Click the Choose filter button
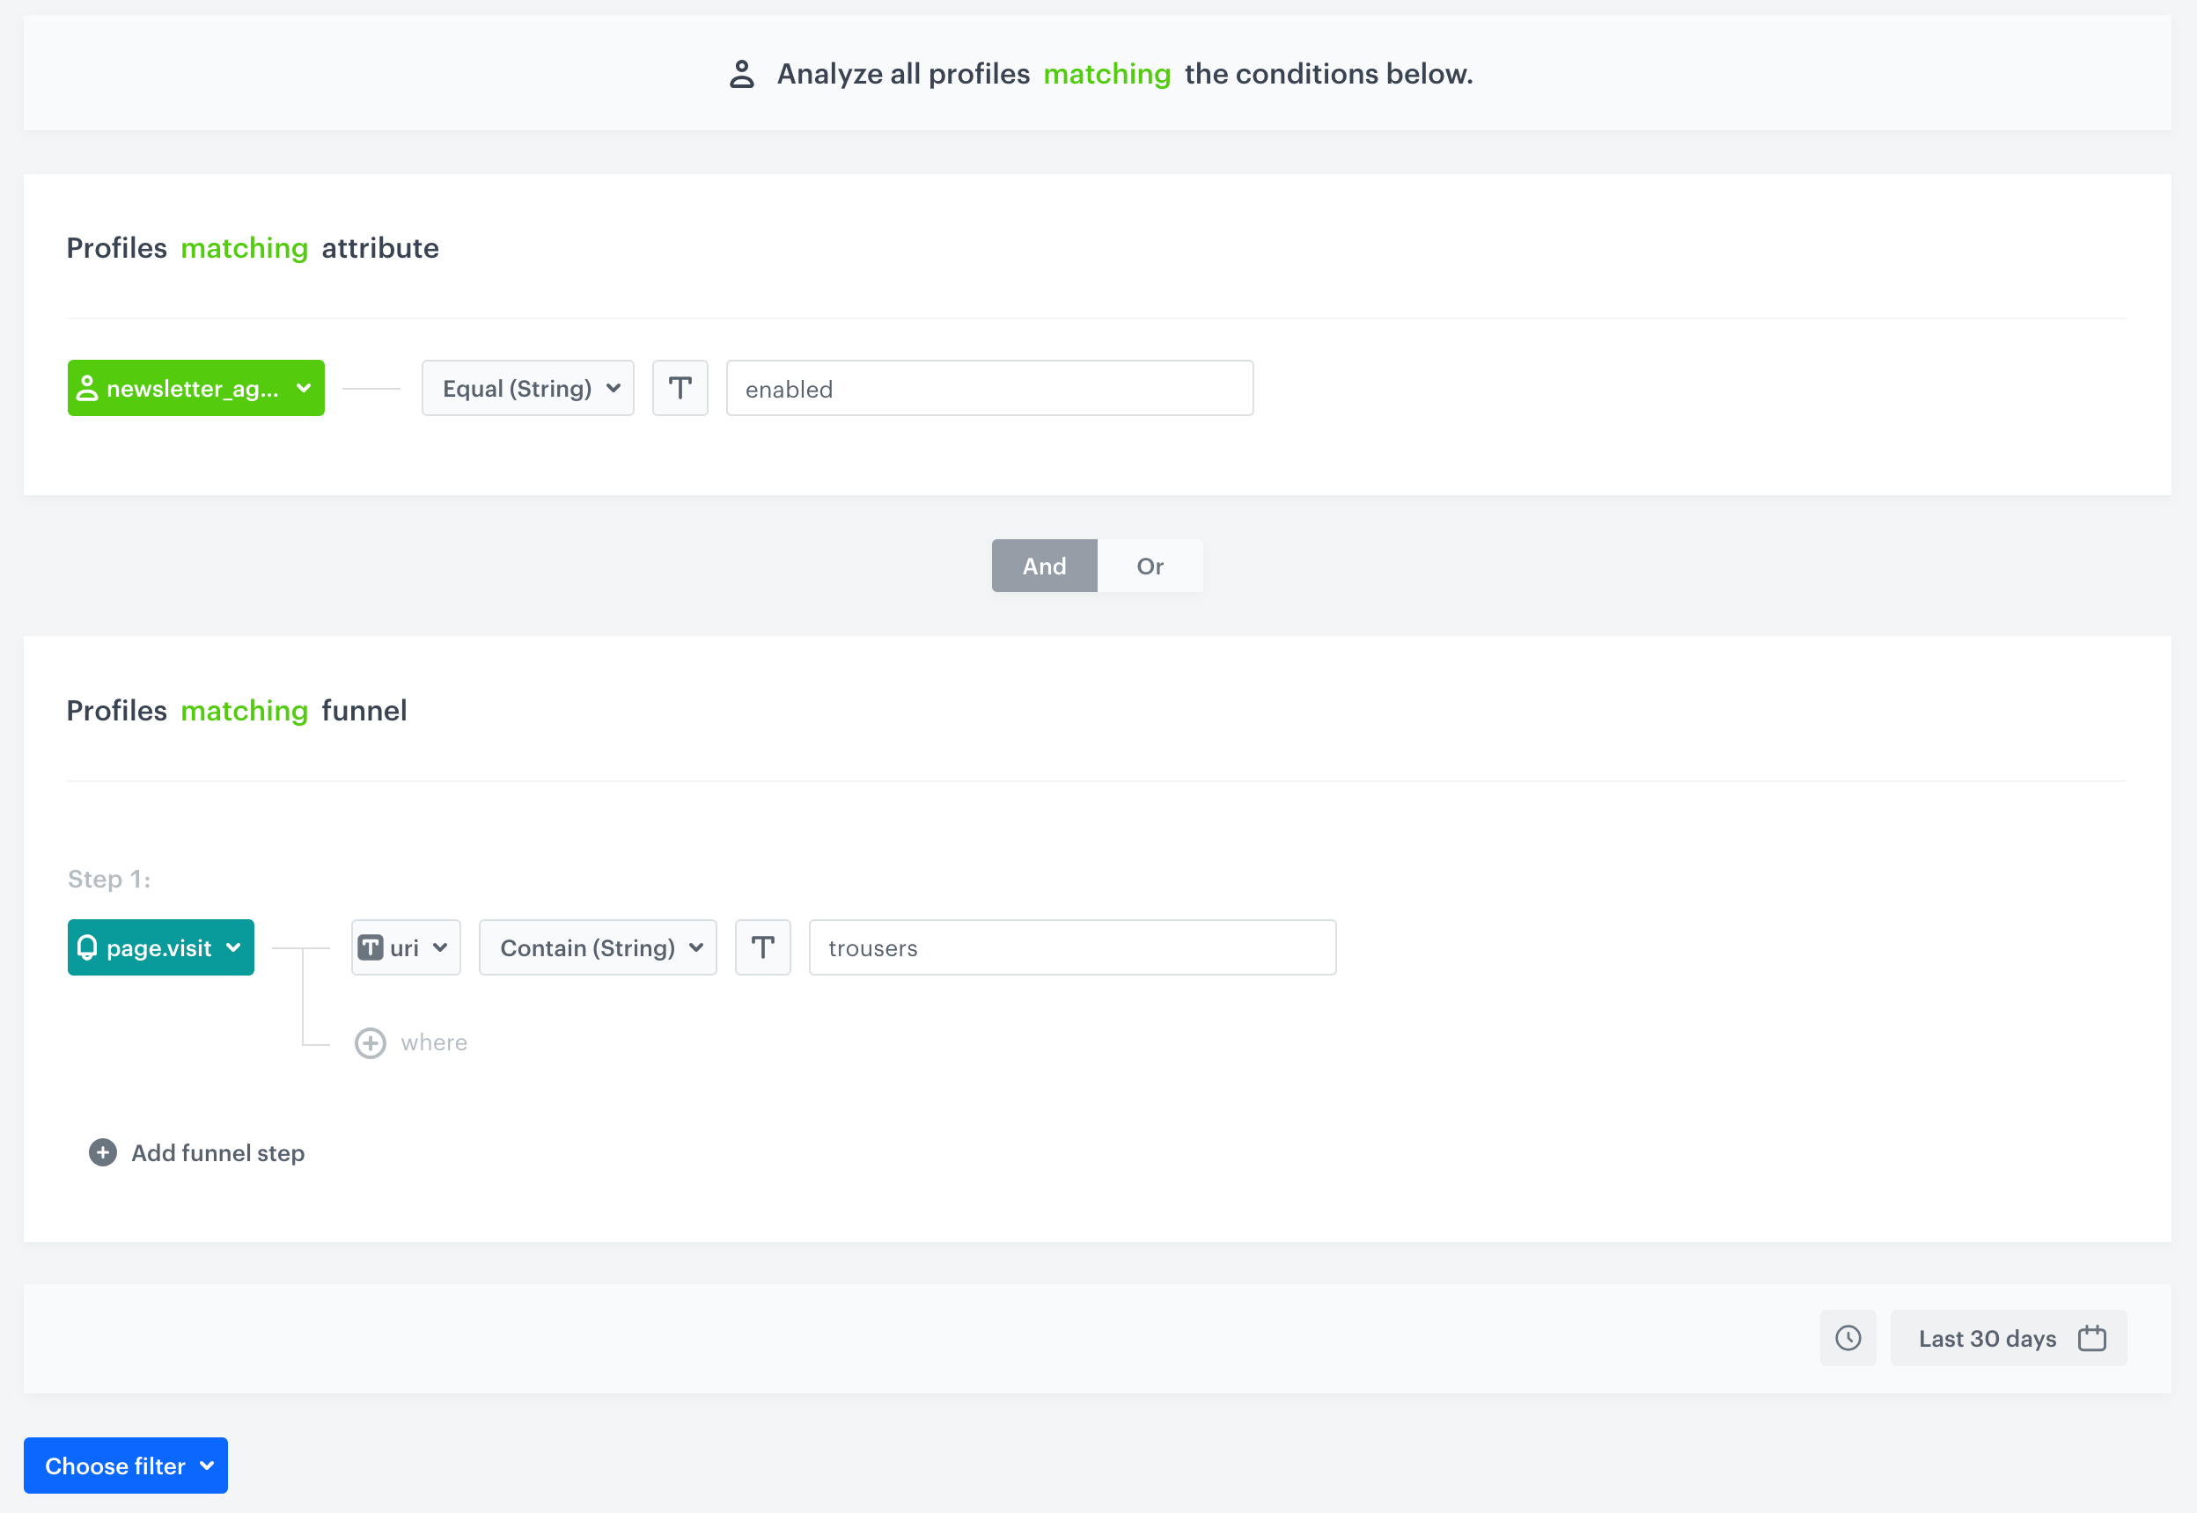The image size is (2197, 1513). click(x=125, y=1465)
